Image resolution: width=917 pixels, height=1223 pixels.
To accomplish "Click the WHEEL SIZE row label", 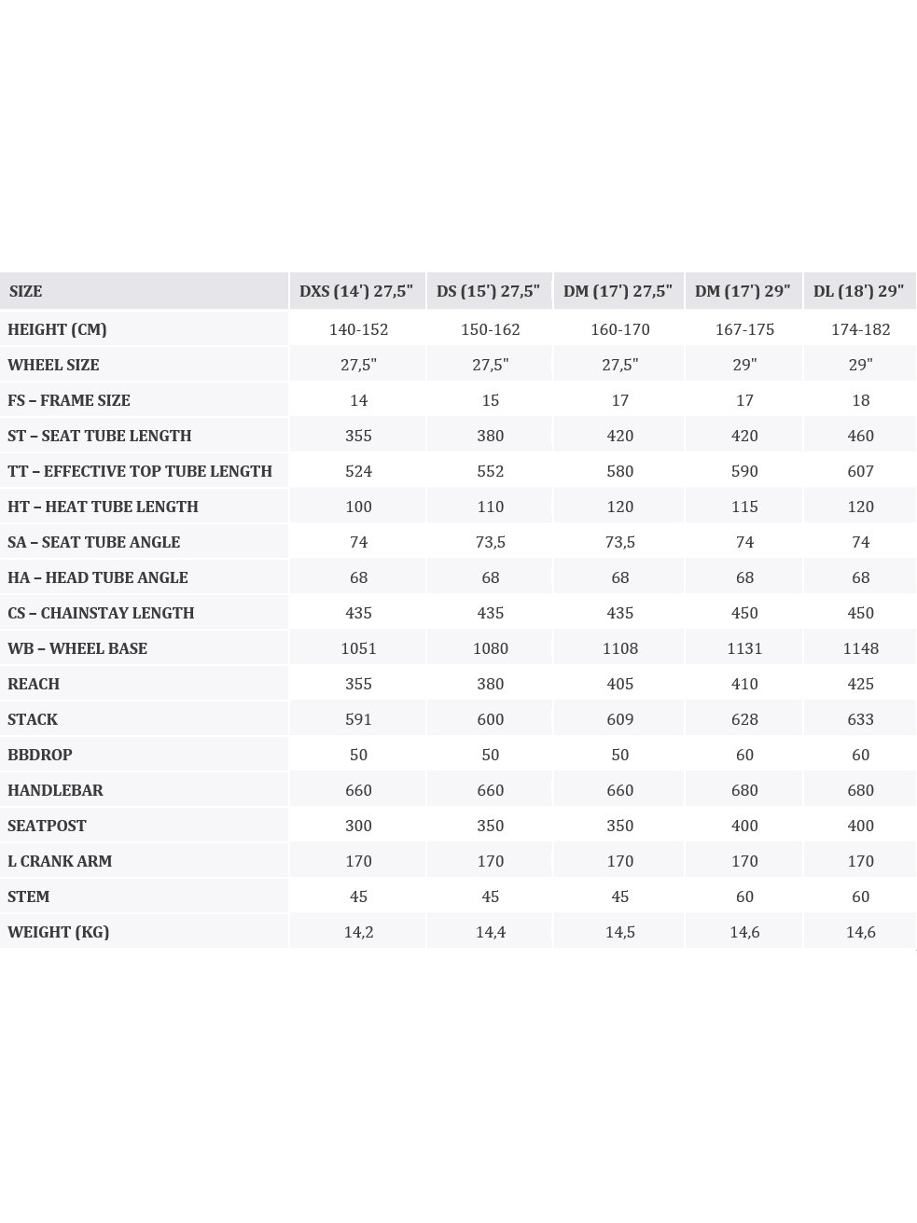I will 53,365.
